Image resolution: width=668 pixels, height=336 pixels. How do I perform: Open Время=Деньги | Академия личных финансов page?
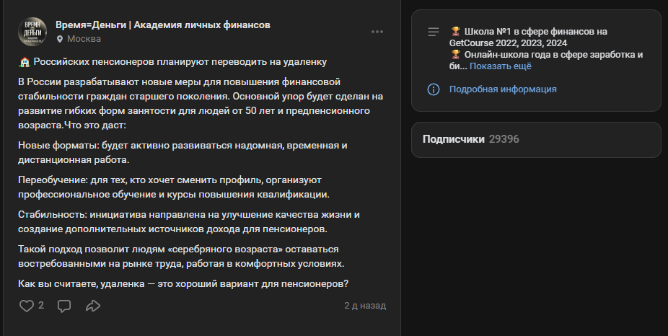[163, 25]
